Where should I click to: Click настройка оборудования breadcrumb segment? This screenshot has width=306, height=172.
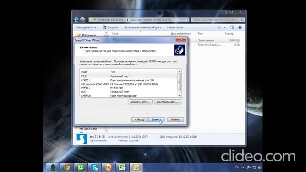click(111, 20)
